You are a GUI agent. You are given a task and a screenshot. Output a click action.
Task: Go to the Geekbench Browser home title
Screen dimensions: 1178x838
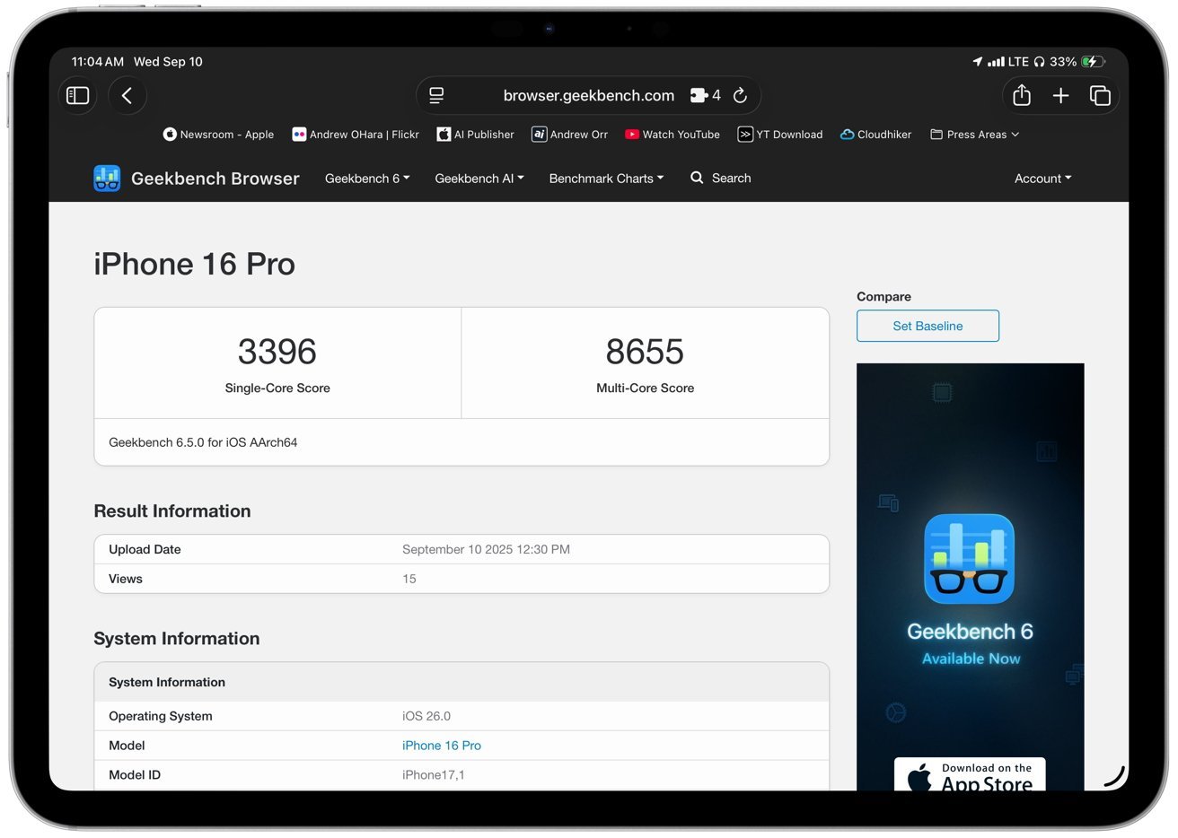coord(215,179)
